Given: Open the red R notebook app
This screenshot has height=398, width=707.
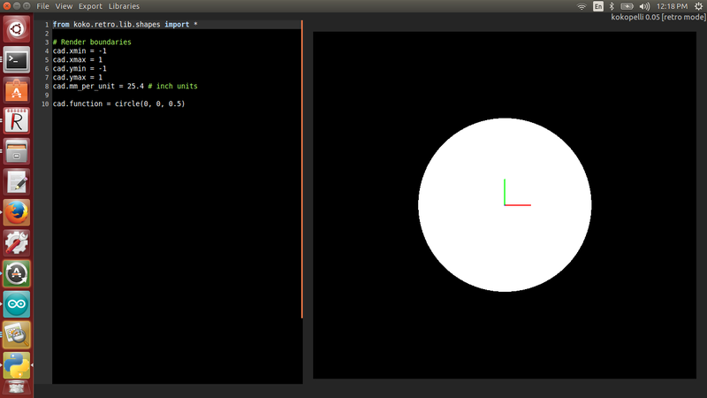Looking at the screenshot, I should [17, 121].
